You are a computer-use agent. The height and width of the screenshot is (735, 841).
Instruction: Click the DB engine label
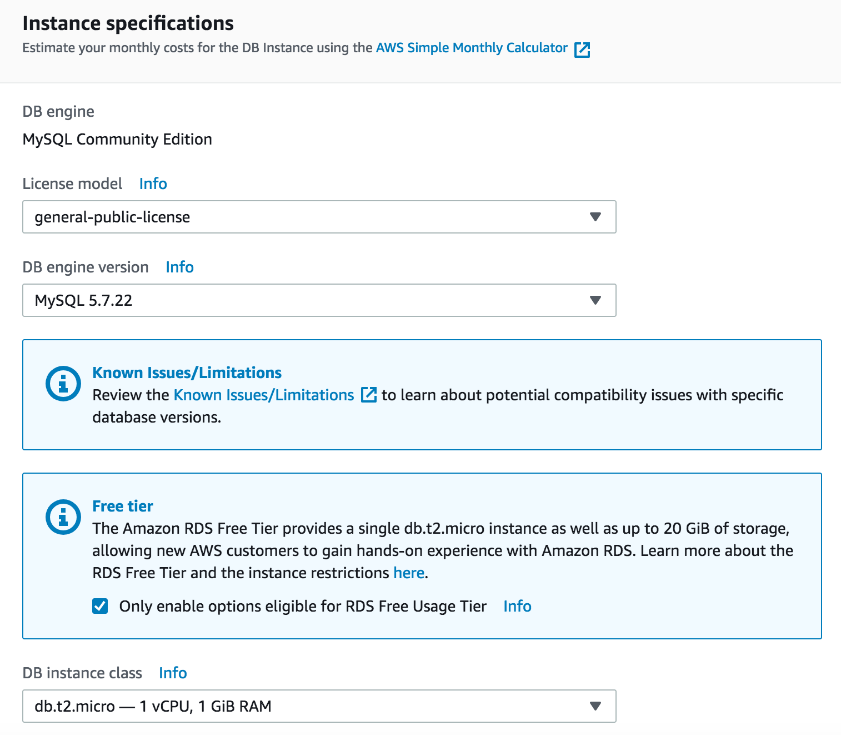pyautogui.click(x=58, y=112)
